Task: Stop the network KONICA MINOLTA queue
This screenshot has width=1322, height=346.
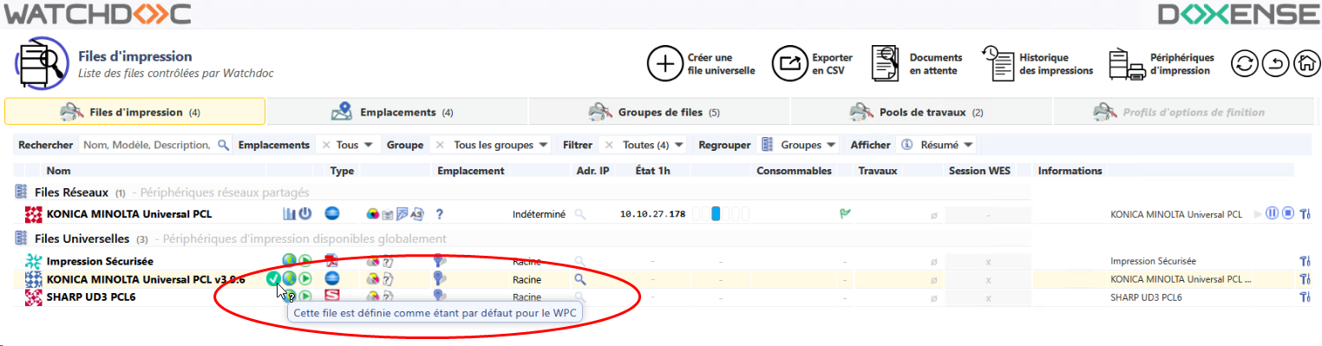Action: [x=1288, y=213]
